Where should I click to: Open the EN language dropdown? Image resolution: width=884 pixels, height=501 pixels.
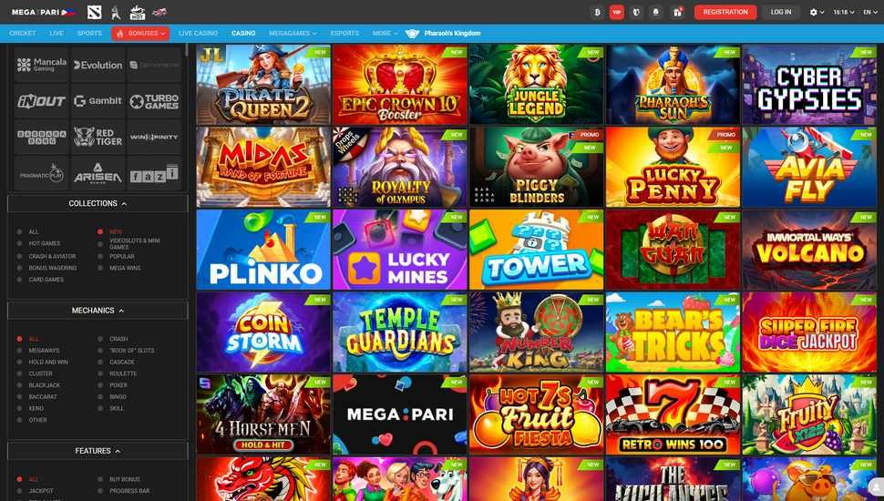870,12
